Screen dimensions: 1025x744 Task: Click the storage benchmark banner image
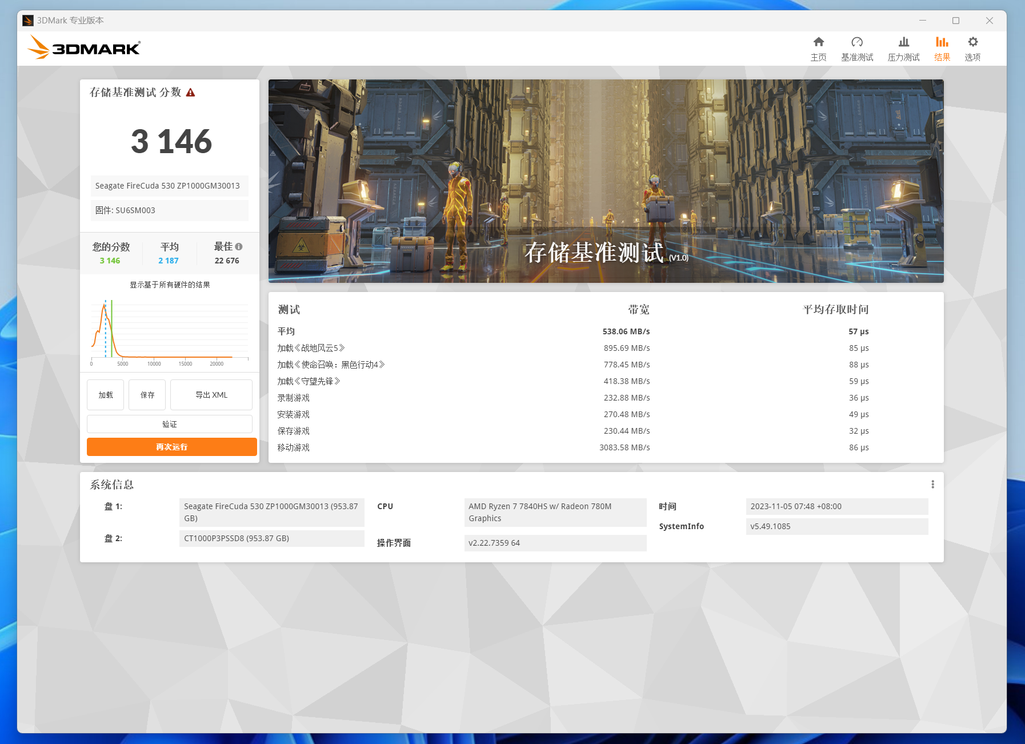coord(606,181)
